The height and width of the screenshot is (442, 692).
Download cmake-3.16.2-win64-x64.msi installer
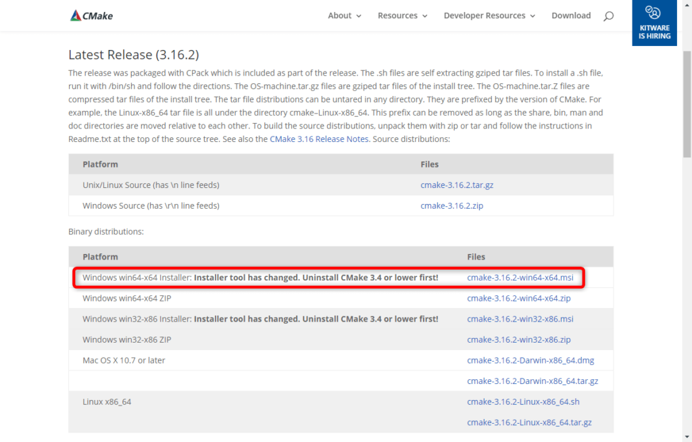(520, 278)
